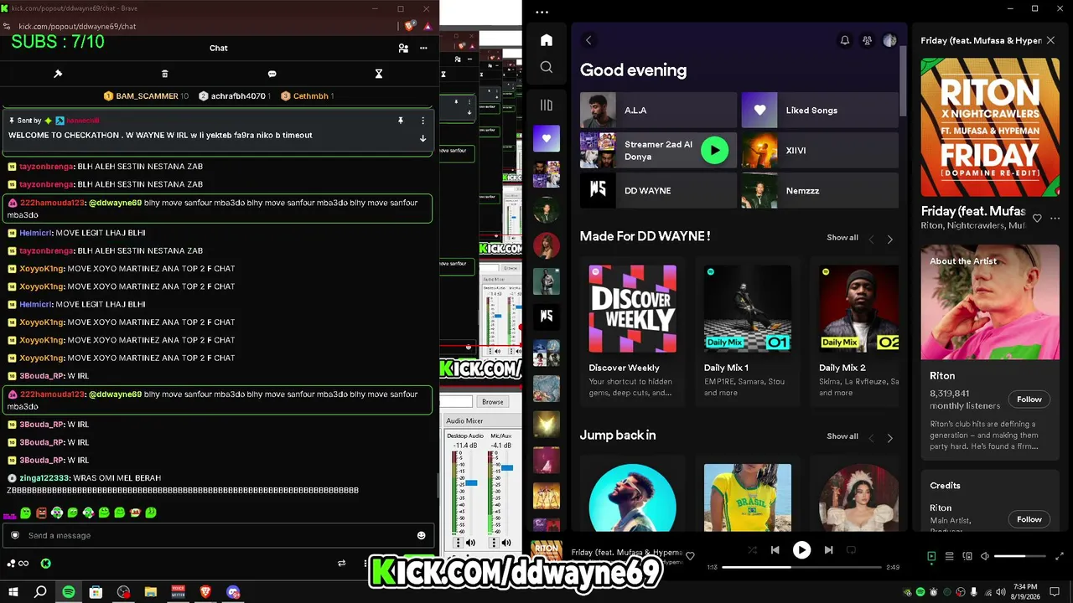This screenshot has height=603, width=1073.
Task: Open A.L.A shortcut tile
Action: click(658, 110)
